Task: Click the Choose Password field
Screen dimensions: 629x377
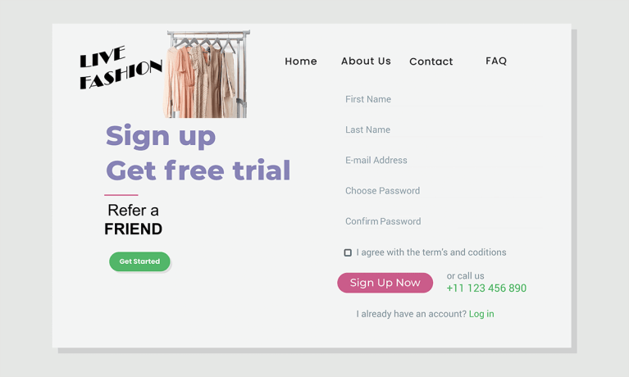Action: pyautogui.click(x=440, y=191)
